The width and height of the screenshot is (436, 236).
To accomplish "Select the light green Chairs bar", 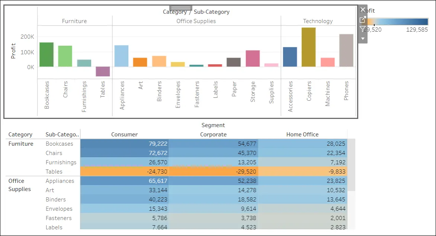I will (65, 56).
